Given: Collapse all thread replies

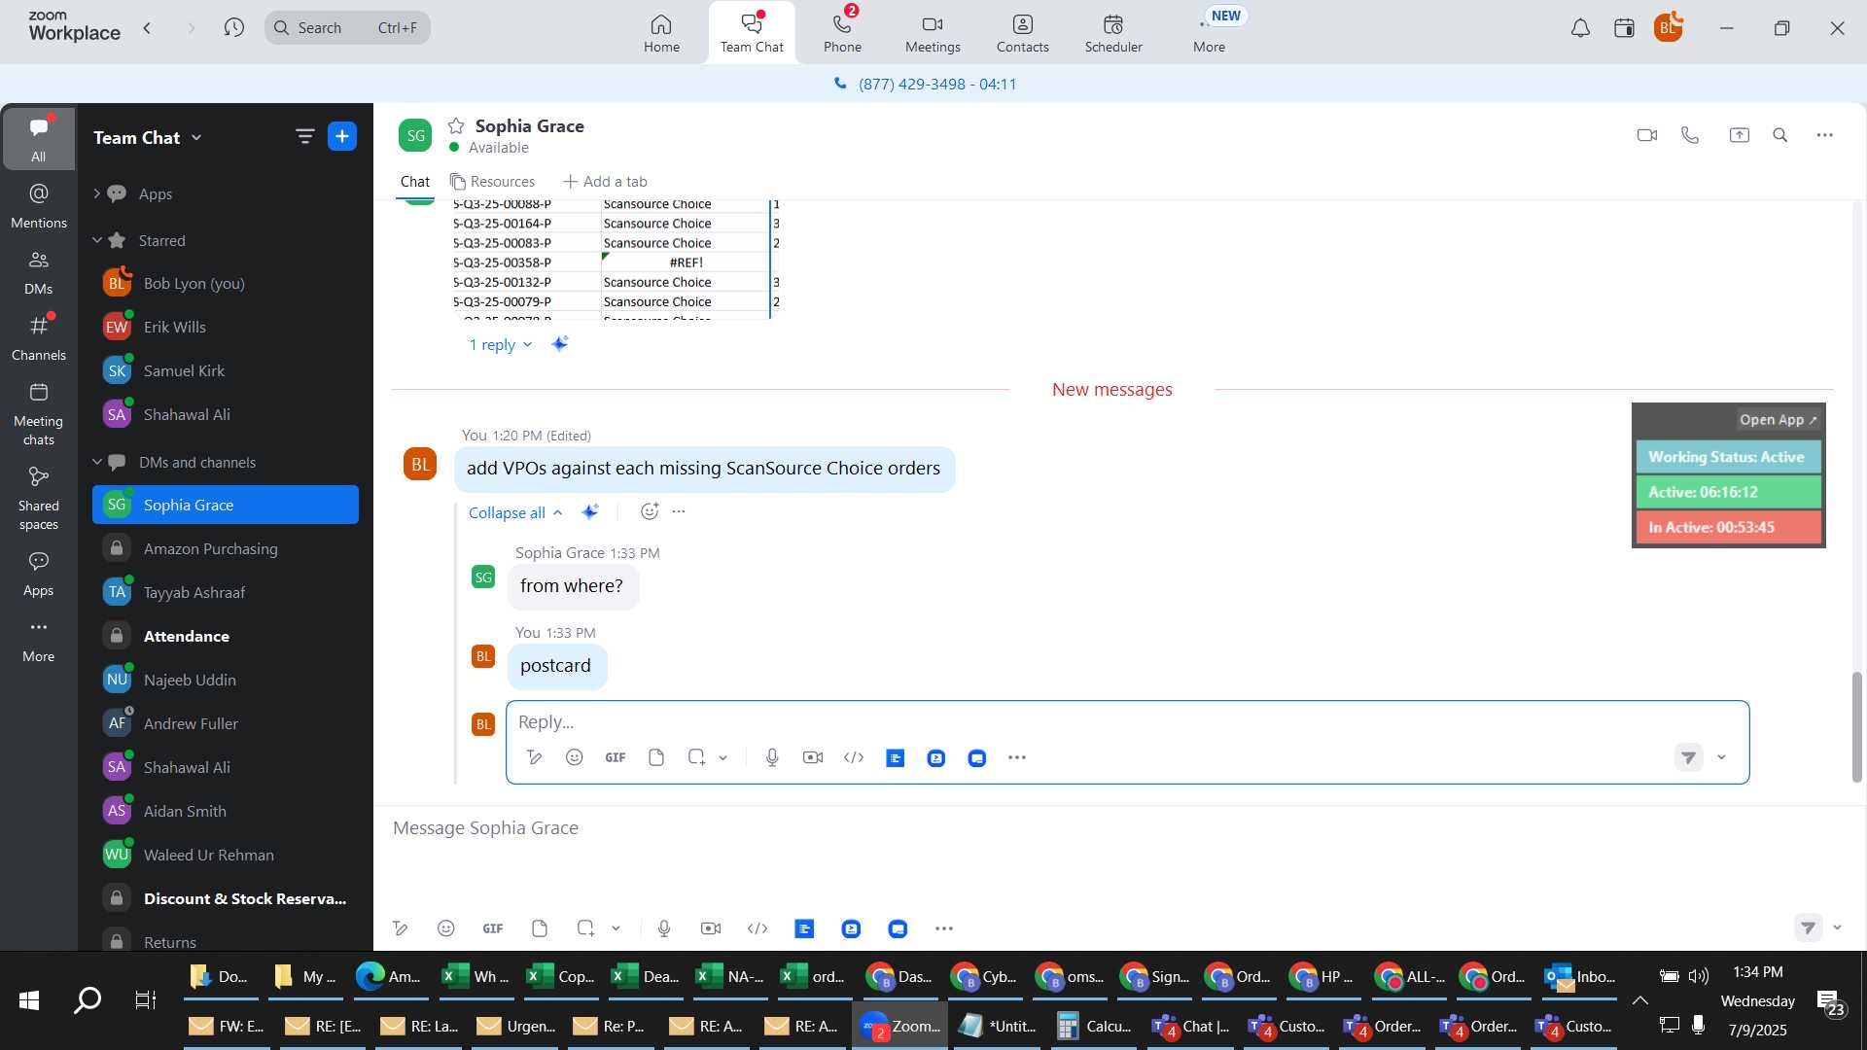Looking at the screenshot, I should click(x=515, y=512).
